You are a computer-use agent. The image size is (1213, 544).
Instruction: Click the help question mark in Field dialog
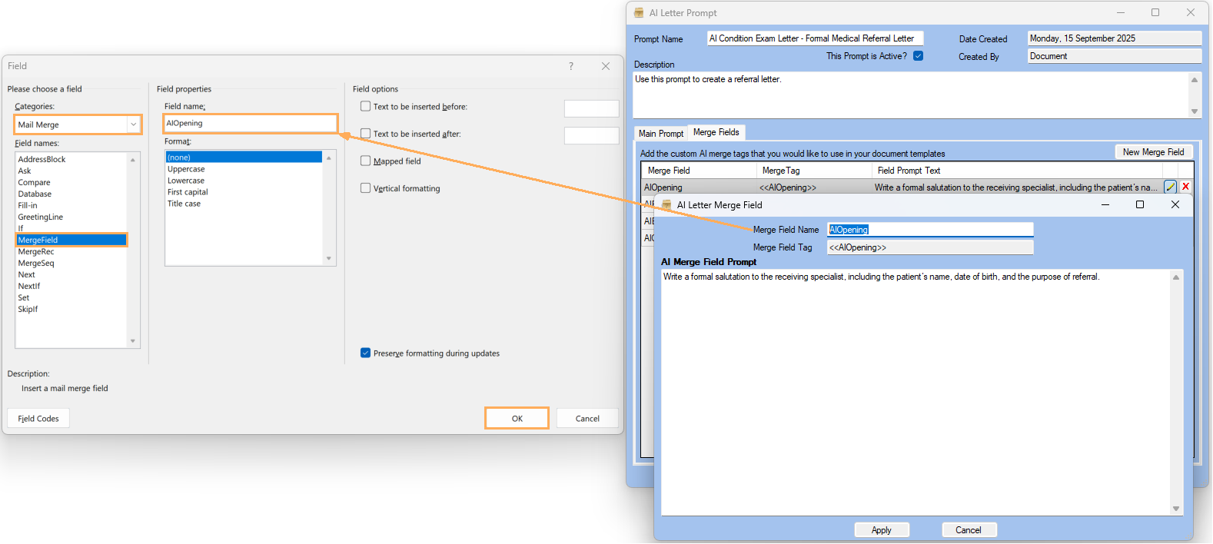pyautogui.click(x=570, y=66)
